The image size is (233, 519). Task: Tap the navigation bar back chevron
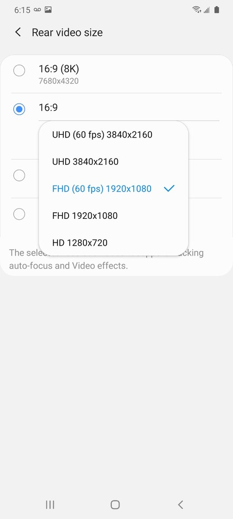[x=180, y=505]
